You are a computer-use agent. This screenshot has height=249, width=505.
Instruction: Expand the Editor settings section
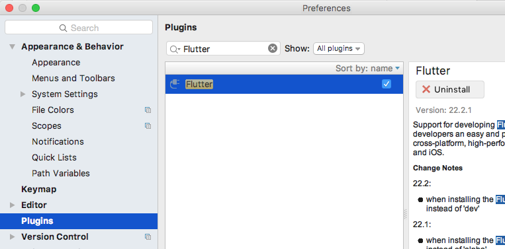12,205
